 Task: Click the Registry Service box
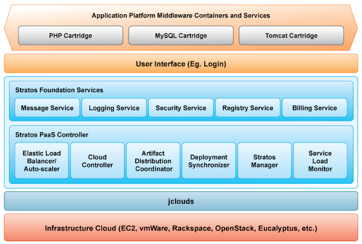248,108
